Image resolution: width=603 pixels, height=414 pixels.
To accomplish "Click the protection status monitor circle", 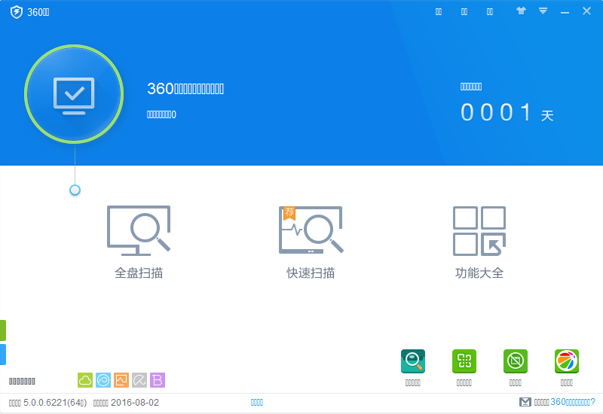I will [74, 94].
